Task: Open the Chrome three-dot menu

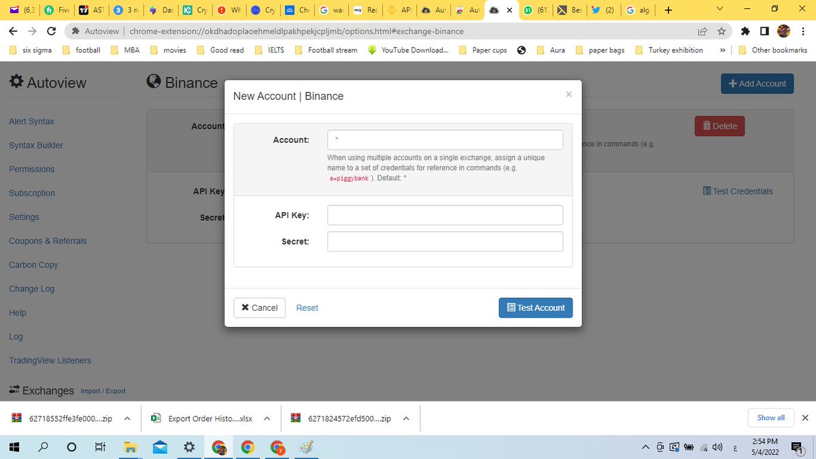Action: pos(802,31)
